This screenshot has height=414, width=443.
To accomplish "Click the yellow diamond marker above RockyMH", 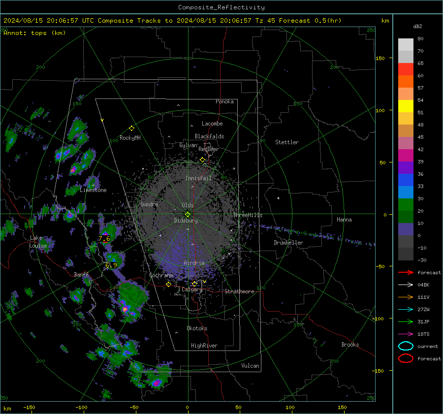I will tap(131, 128).
